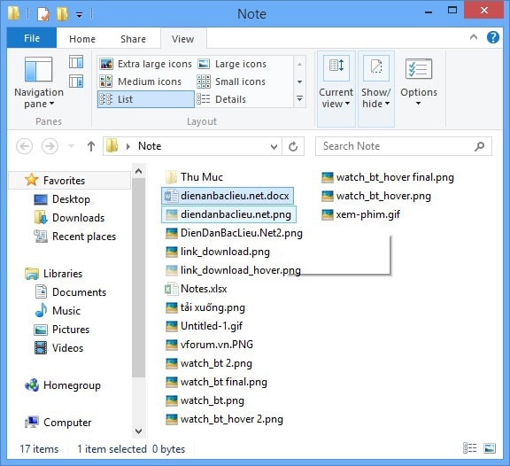Open the Navigation pane dropdown
This screenshot has height=466, width=510.
39,83
